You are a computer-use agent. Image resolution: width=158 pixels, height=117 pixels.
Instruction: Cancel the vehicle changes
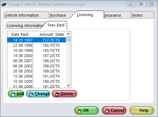[114, 110]
